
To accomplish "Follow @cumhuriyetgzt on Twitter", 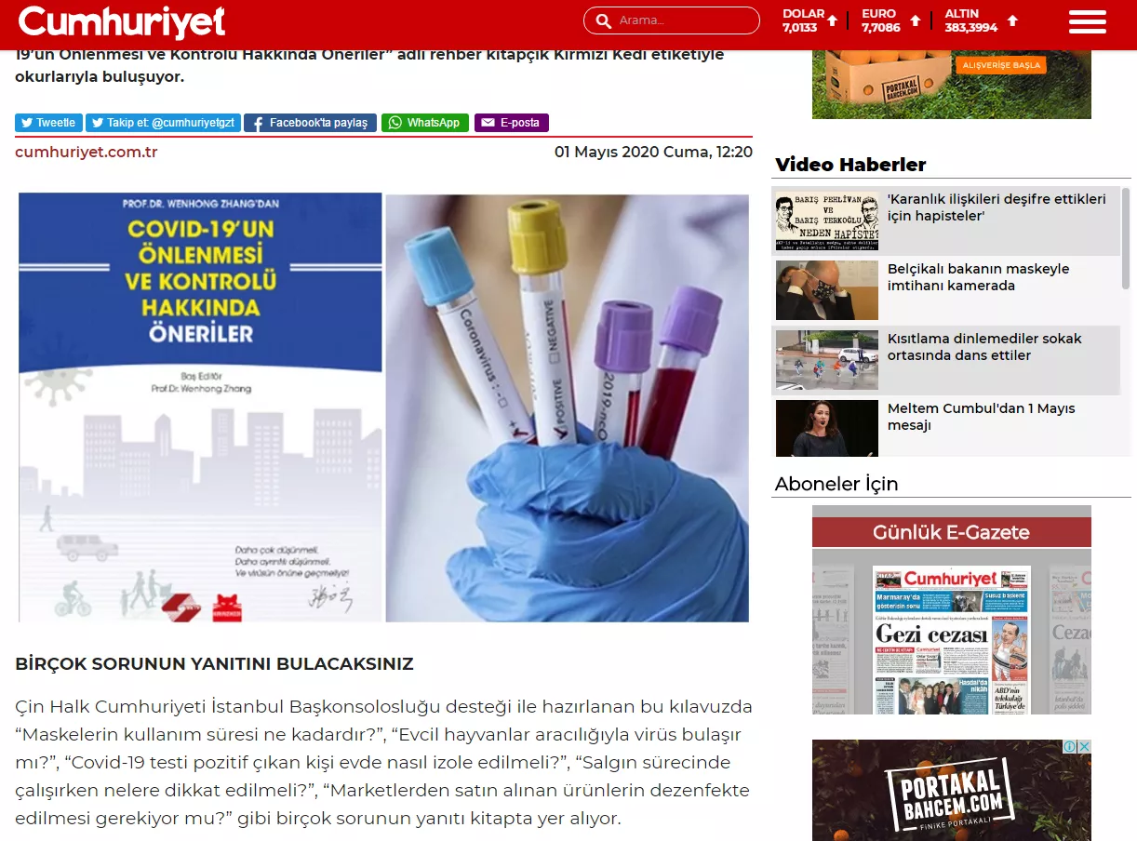I will pos(164,123).
